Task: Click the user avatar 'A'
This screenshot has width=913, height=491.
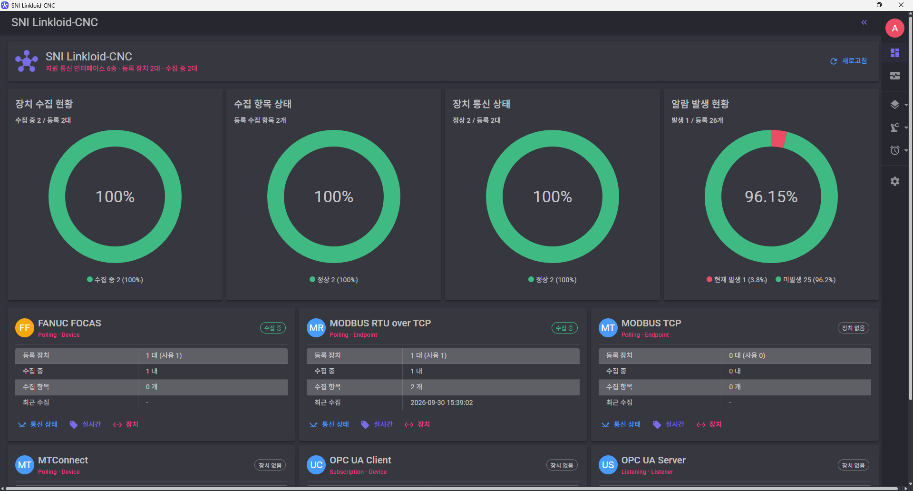Action: click(894, 28)
